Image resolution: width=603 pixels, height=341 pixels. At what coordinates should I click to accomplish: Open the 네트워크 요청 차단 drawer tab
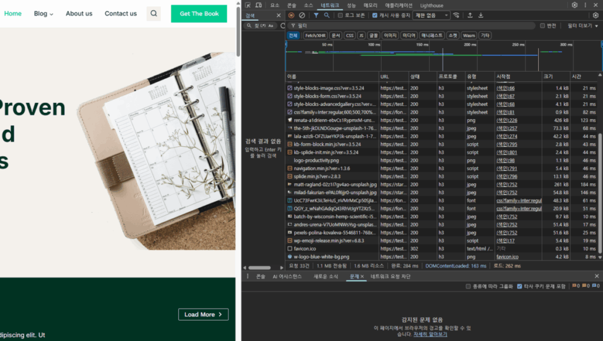click(x=390, y=276)
